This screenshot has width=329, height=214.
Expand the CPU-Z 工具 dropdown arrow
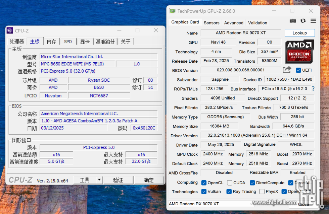point(99,180)
